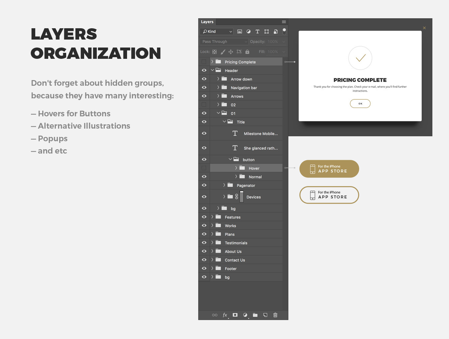Open the Kind filter dropdown
Screen dimensions: 449x339
click(217, 32)
